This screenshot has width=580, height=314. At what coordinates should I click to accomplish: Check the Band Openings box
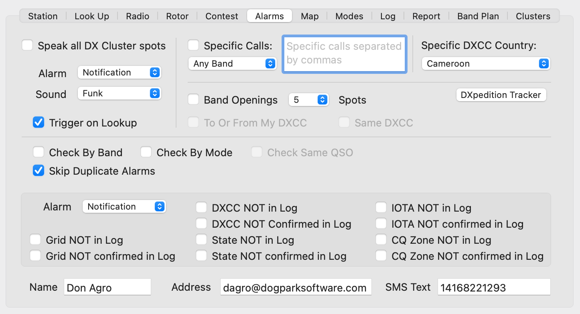[x=193, y=100]
